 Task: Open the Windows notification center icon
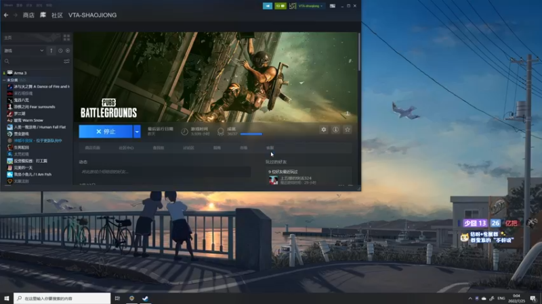(533, 299)
